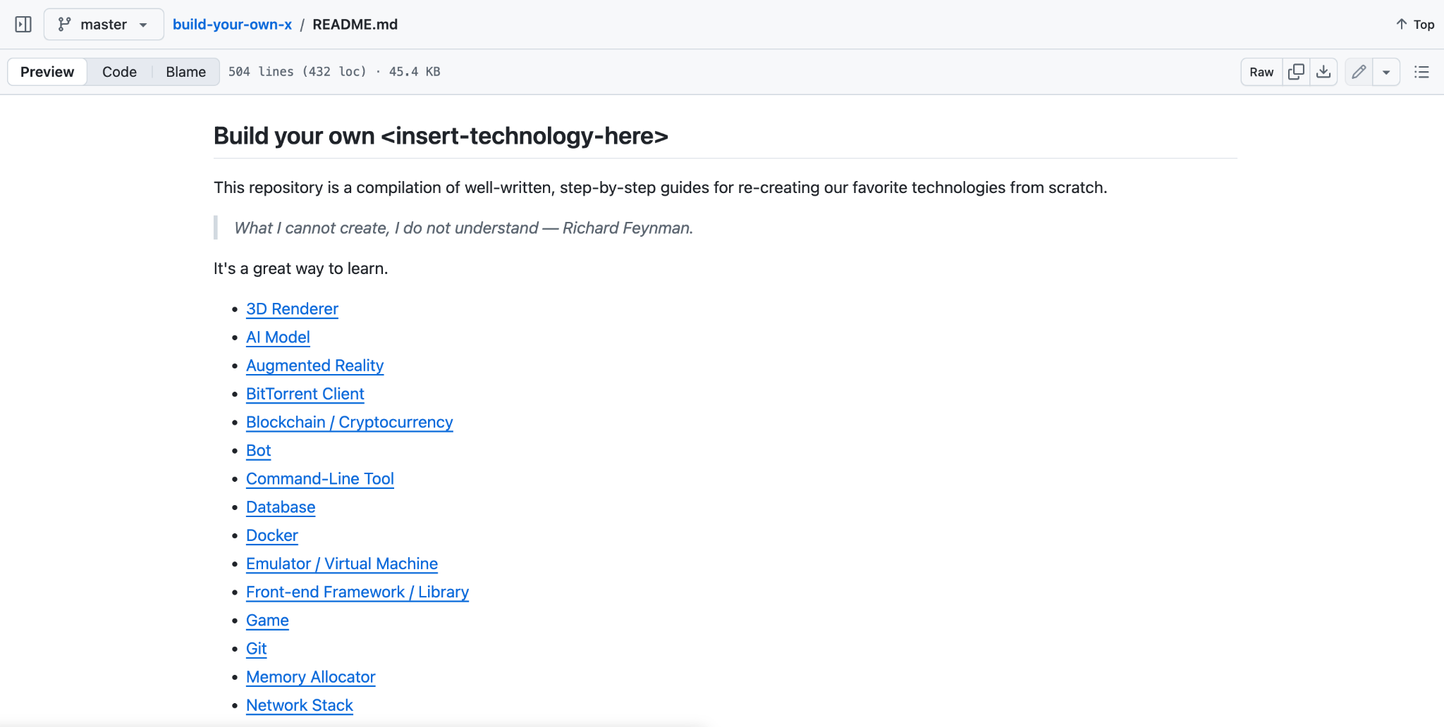Viewport: 1444px width, 727px height.
Task: Open the file outline icon
Action: click(1421, 71)
